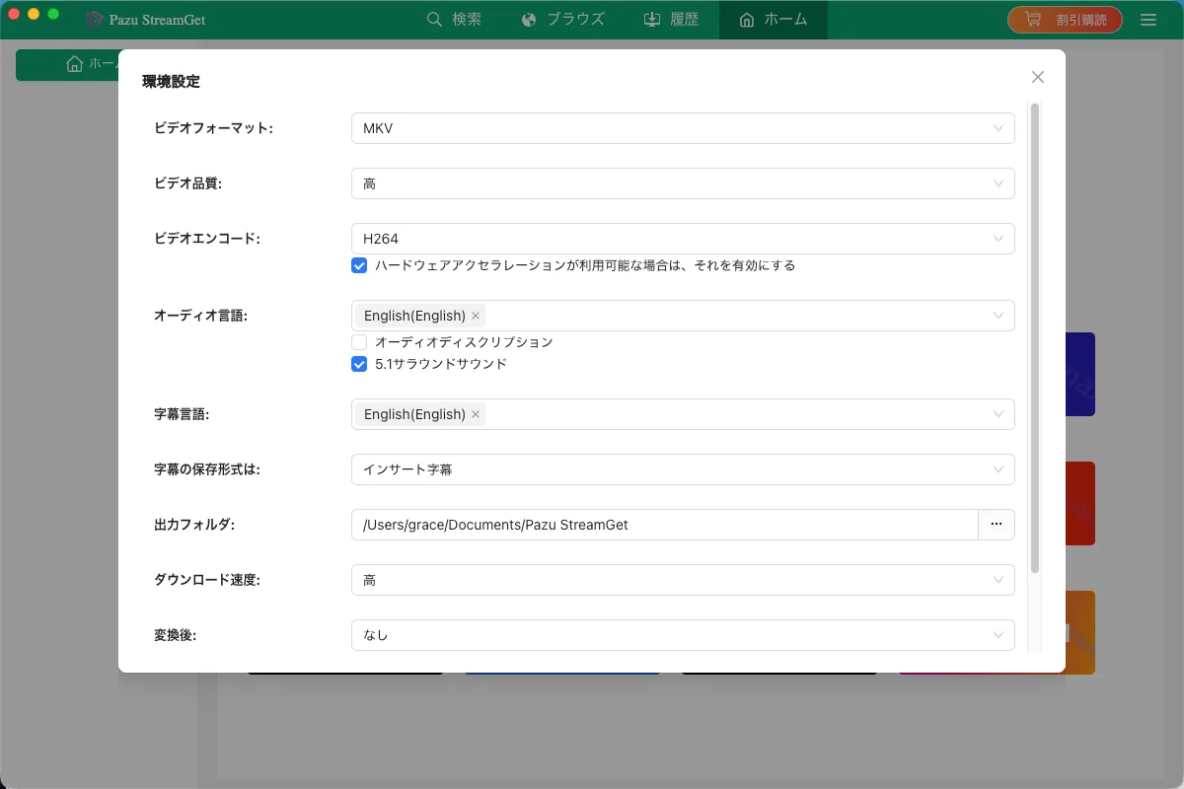
Task: Open ビデオフォーマット dropdown showing MKV
Action: 683,128
